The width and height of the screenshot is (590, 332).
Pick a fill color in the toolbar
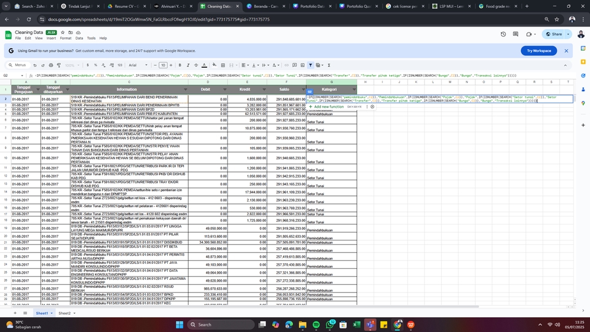click(x=214, y=65)
